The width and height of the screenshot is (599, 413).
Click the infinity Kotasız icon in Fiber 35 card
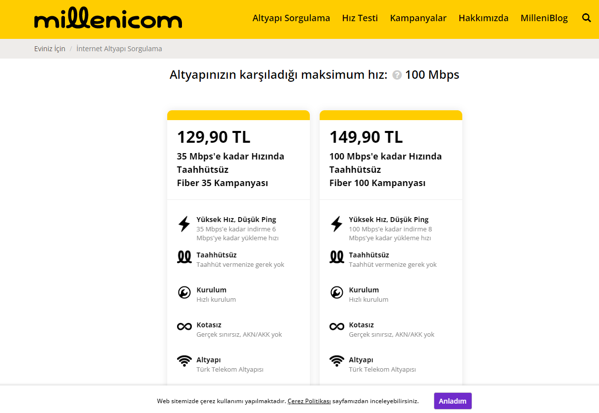coord(184,326)
